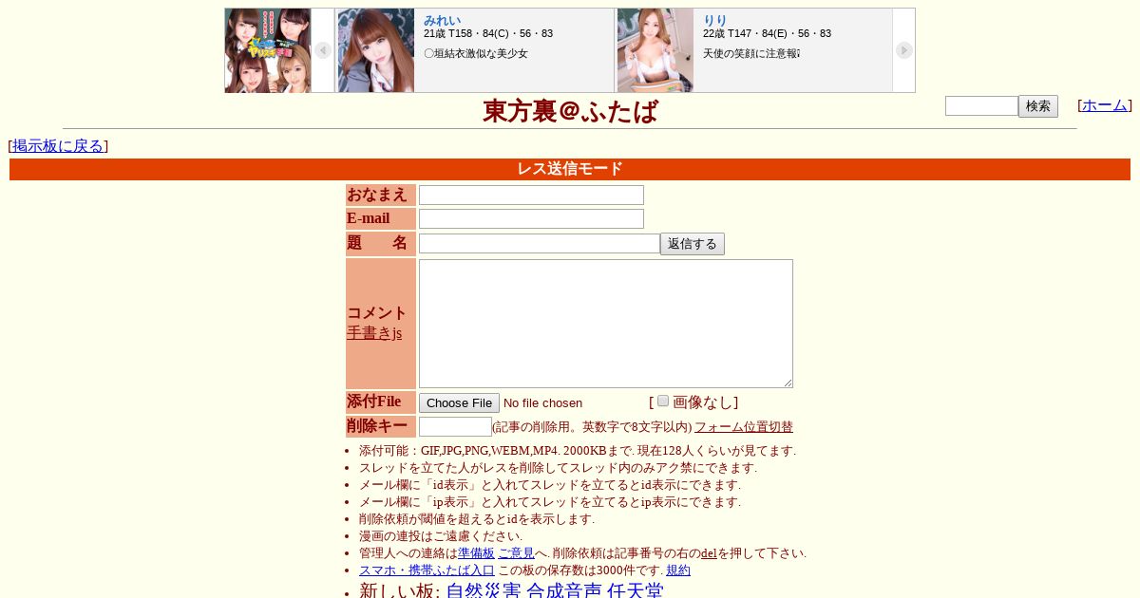Return via 掲示板に戻る link
Screen dimensions: 1140x598
click(x=58, y=145)
